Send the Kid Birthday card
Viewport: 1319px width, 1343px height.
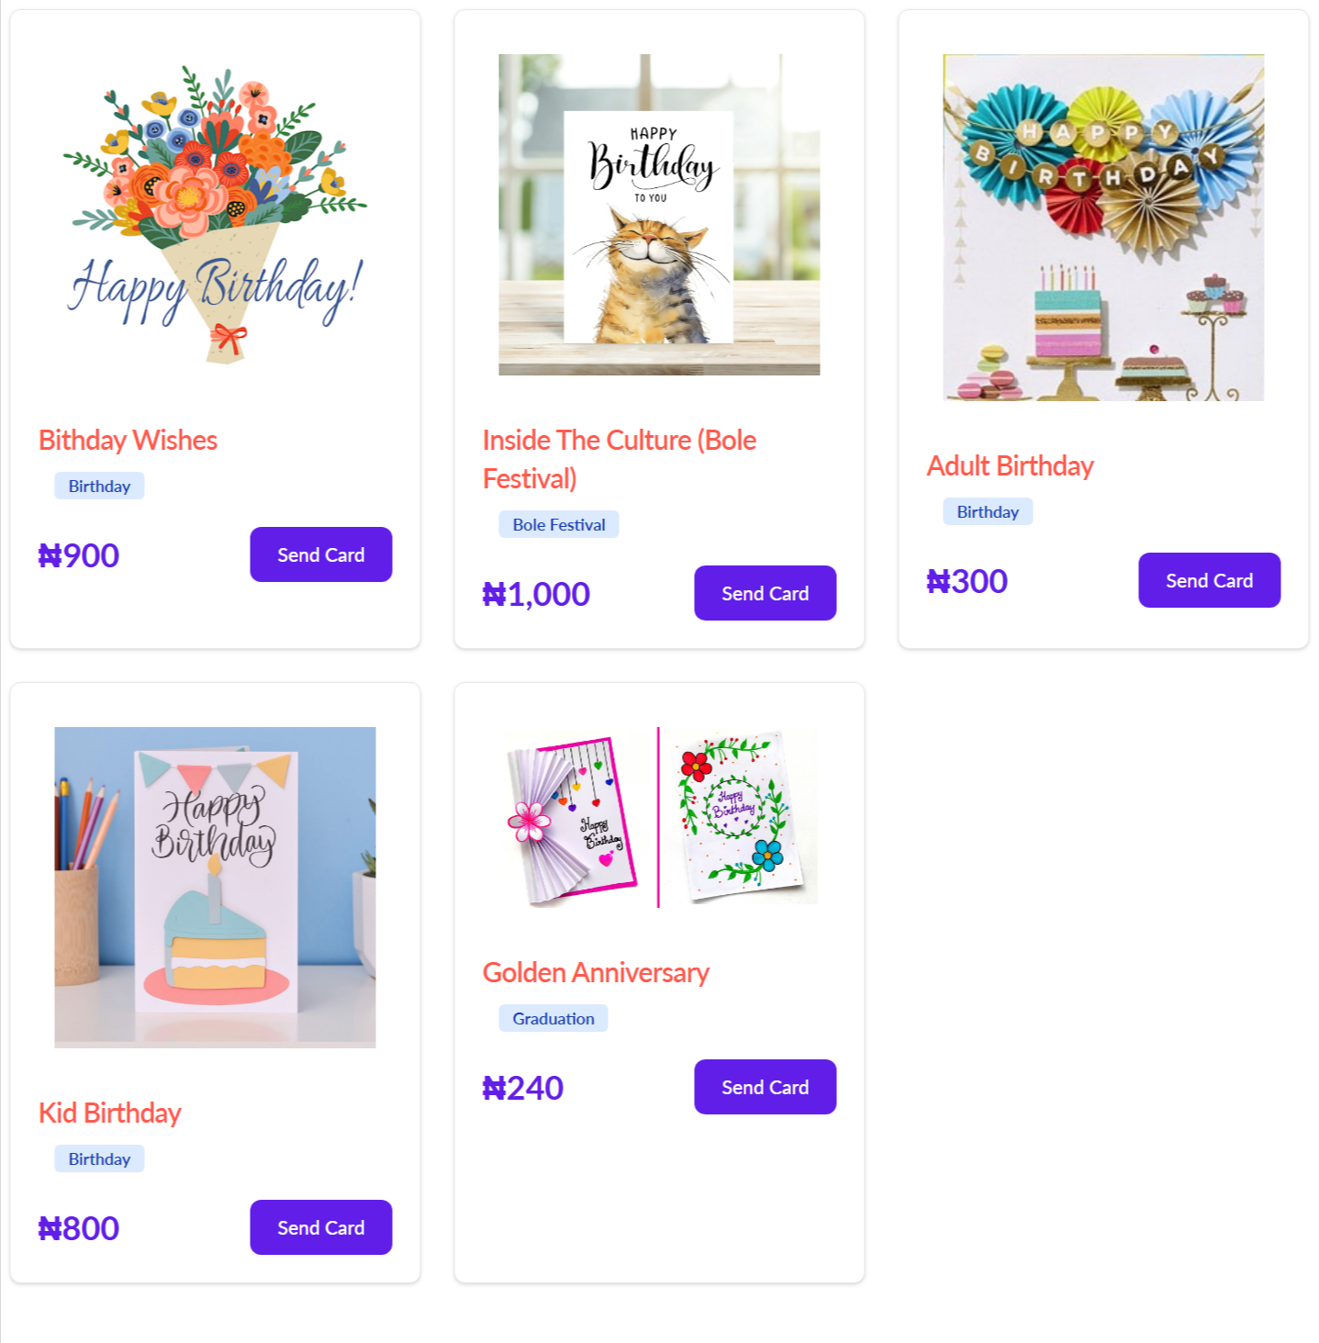[x=320, y=1227]
